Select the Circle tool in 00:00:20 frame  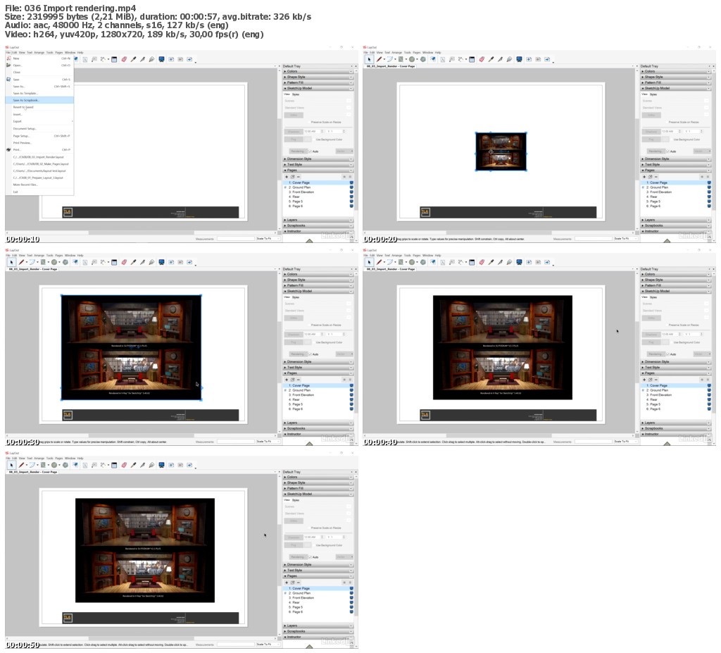coord(411,59)
